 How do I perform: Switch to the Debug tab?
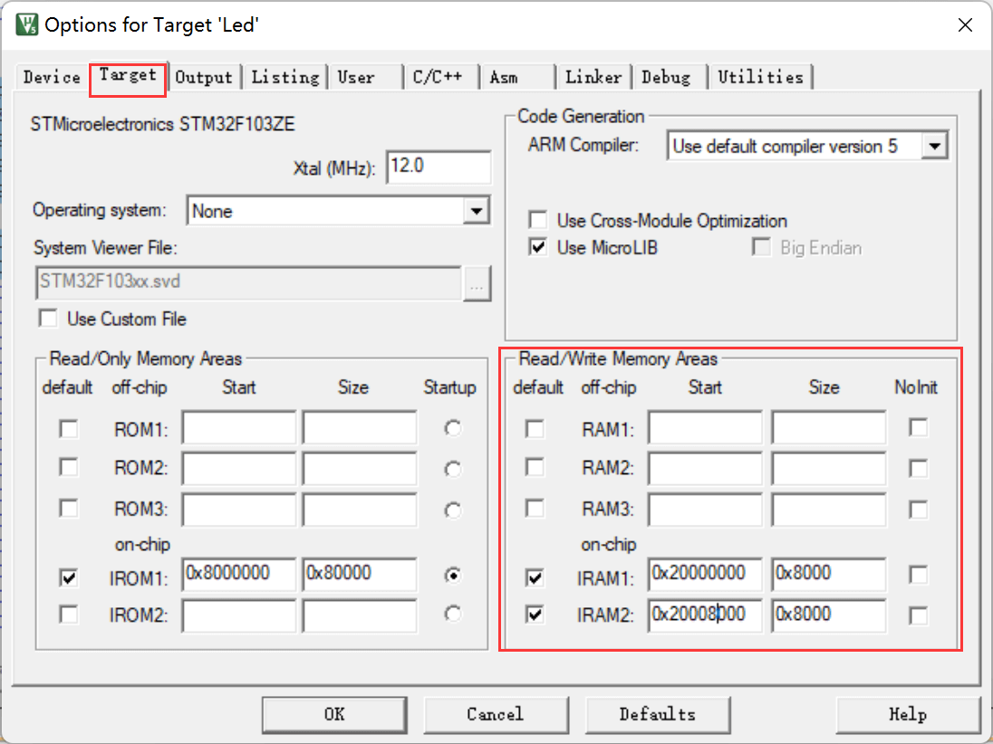point(666,78)
